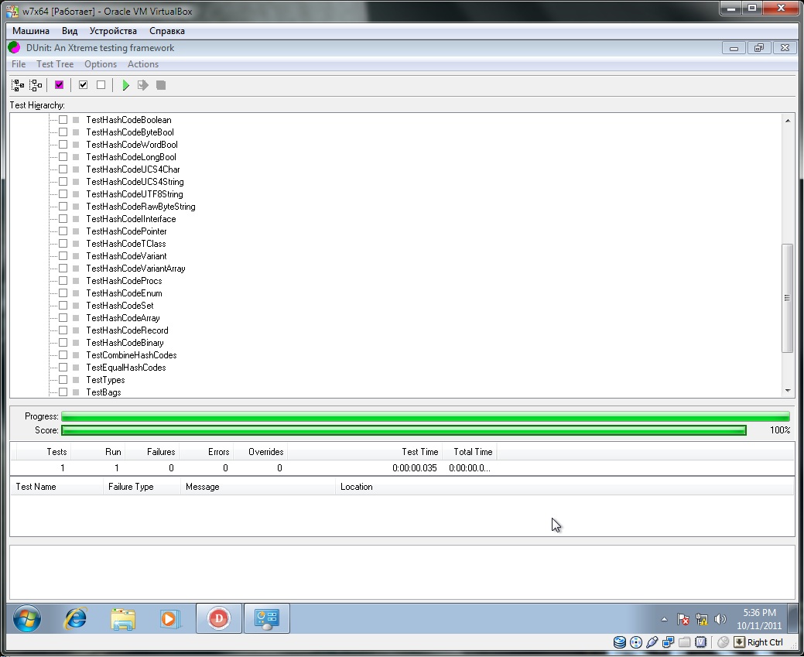Open Windows Explorer folder on taskbar
Image resolution: width=804 pixels, height=657 pixels.
123,619
